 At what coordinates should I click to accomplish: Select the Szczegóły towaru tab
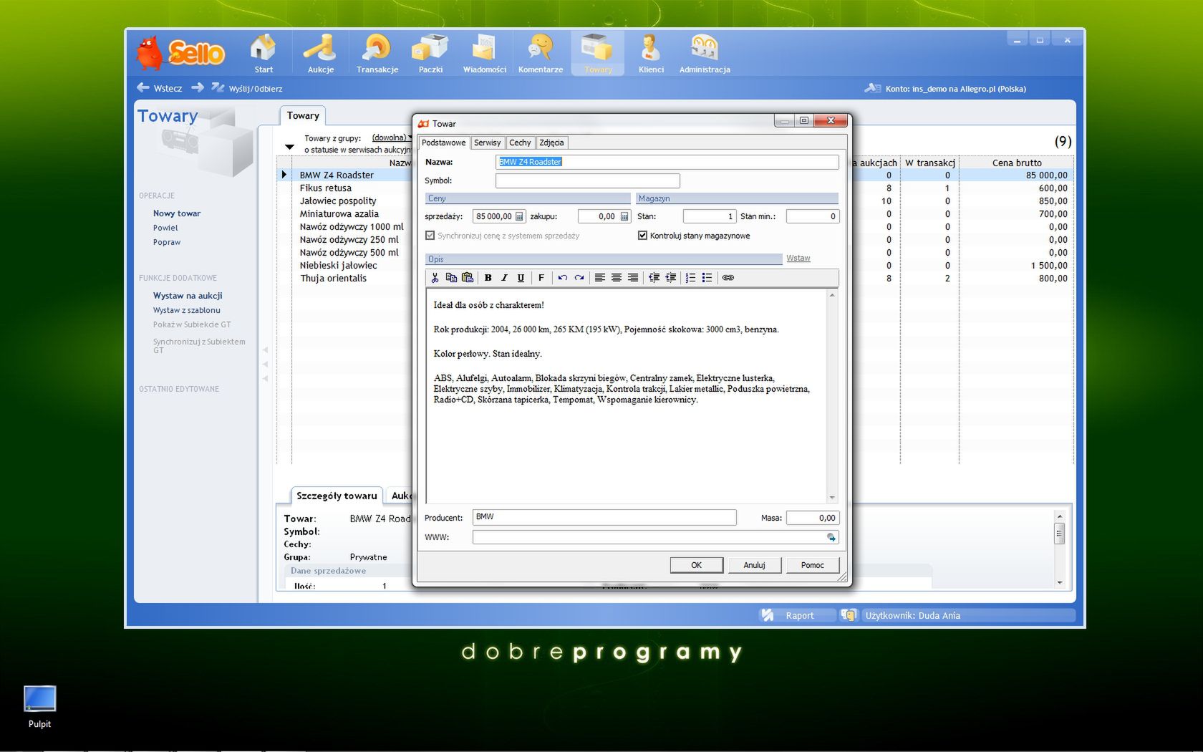point(336,496)
